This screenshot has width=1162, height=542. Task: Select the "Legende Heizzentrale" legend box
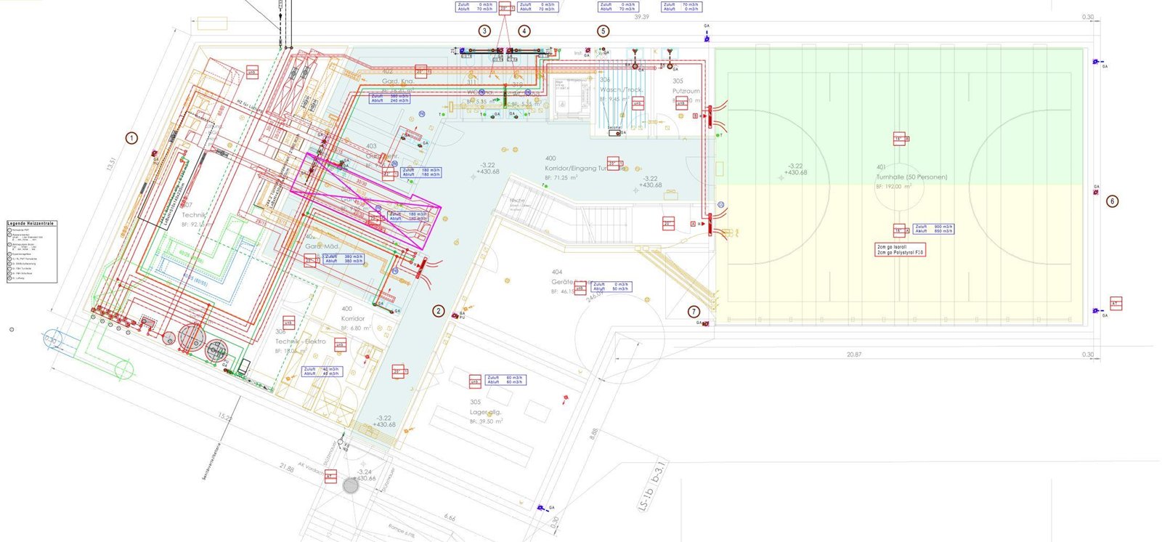(31, 251)
